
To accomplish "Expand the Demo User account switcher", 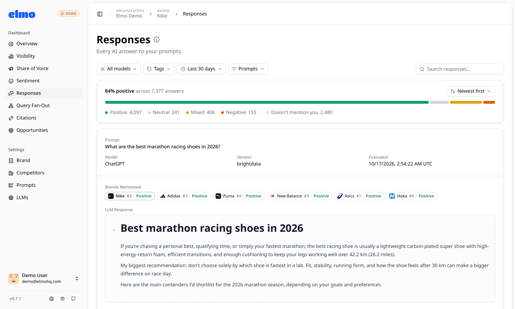I will pos(77,278).
